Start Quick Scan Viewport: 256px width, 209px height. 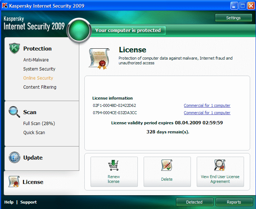click(34, 132)
